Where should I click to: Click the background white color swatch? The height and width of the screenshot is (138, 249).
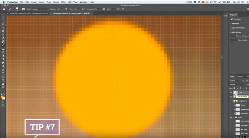pyautogui.click(x=4, y=98)
